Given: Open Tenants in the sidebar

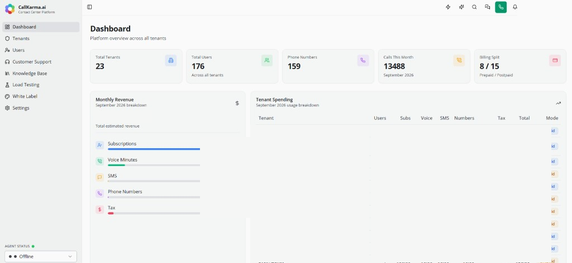Looking at the screenshot, I should [41, 38].
